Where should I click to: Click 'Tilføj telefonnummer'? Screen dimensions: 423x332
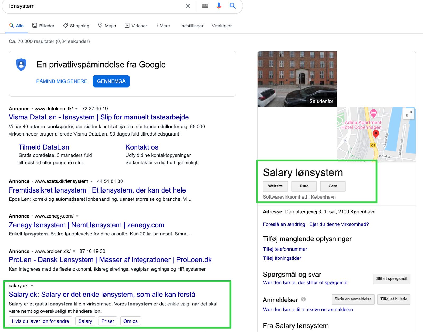click(285, 249)
